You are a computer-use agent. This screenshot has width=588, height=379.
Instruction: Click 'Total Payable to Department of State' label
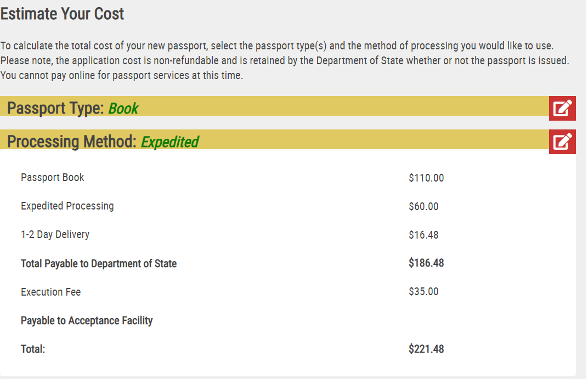99,263
